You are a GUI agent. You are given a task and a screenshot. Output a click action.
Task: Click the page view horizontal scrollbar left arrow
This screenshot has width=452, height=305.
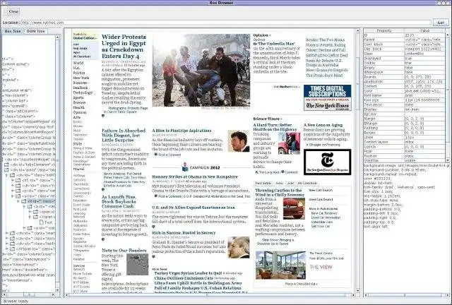(67, 295)
